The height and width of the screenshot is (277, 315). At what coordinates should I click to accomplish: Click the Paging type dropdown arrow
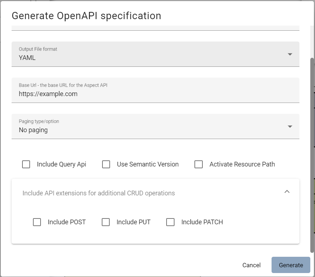(290, 126)
